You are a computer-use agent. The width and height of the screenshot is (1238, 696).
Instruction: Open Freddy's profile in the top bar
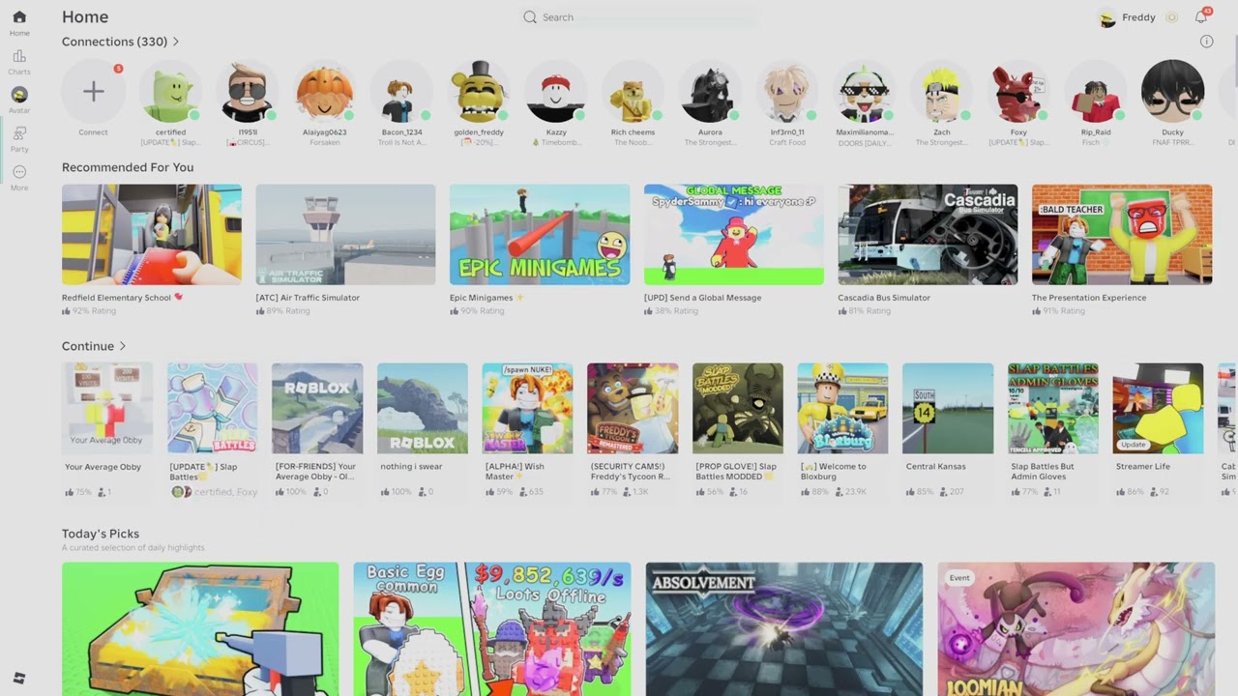(x=1128, y=17)
